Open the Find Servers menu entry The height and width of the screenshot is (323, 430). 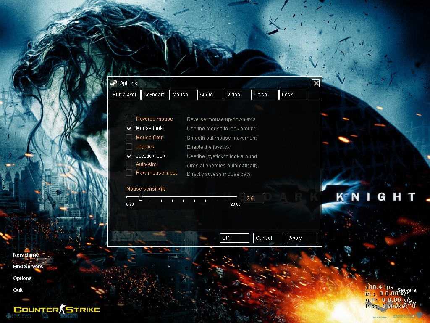[x=28, y=266]
